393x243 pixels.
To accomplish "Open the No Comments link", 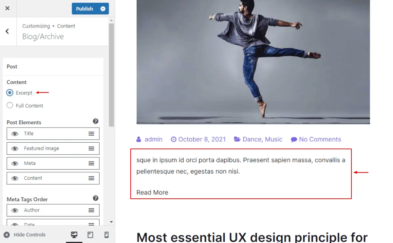I will (x=320, y=139).
